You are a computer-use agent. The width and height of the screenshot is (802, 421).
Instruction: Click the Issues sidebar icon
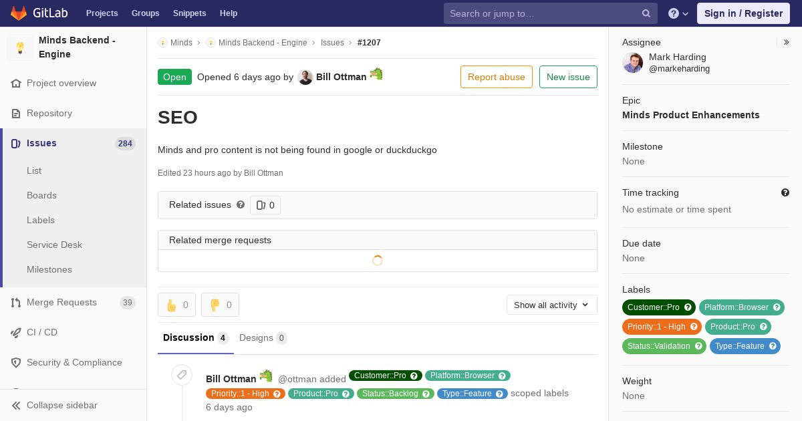coord(16,144)
